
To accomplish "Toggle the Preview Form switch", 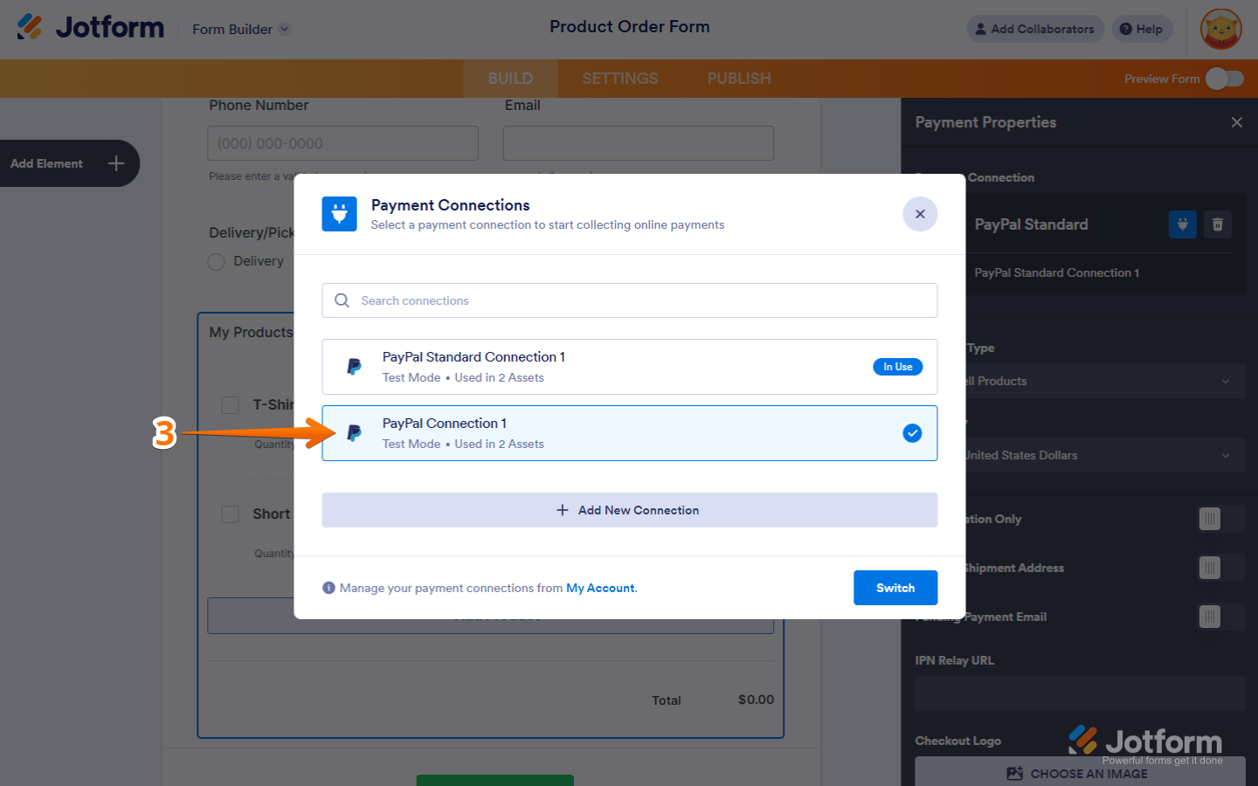I will (x=1224, y=79).
